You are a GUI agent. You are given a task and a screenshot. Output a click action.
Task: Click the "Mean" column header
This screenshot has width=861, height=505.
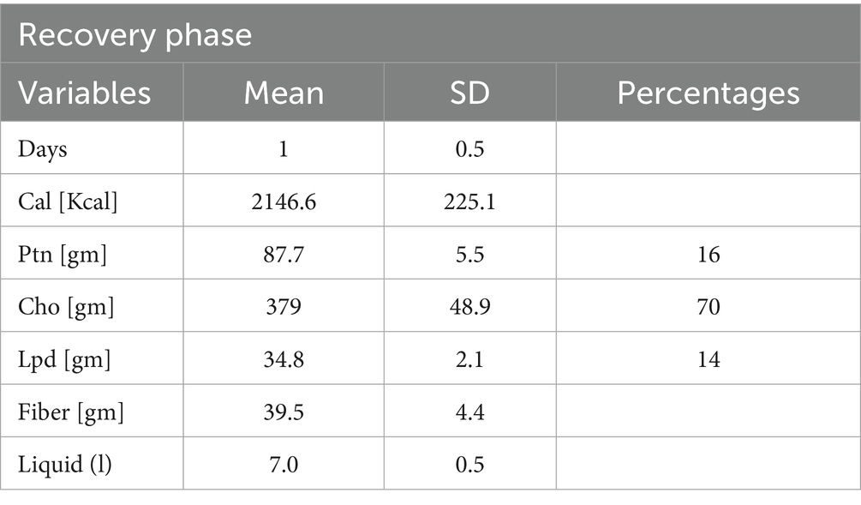[x=284, y=93]
